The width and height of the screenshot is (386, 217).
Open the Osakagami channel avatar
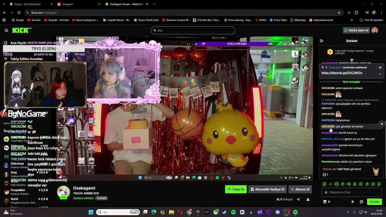(63, 192)
